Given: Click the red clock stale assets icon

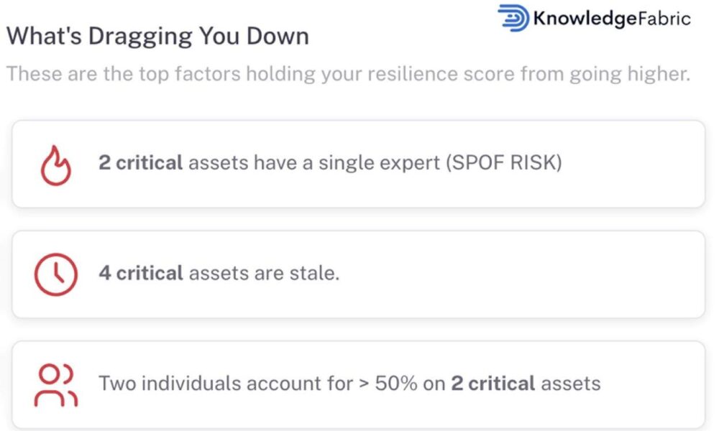Looking at the screenshot, I should click(x=56, y=274).
